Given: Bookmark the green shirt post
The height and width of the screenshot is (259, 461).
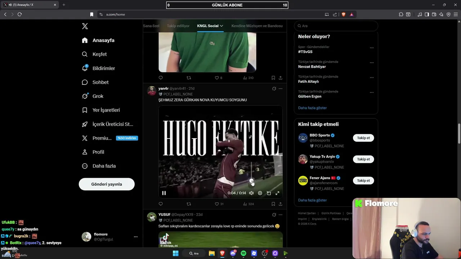Looking at the screenshot, I should pyautogui.click(x=273, y=78).
